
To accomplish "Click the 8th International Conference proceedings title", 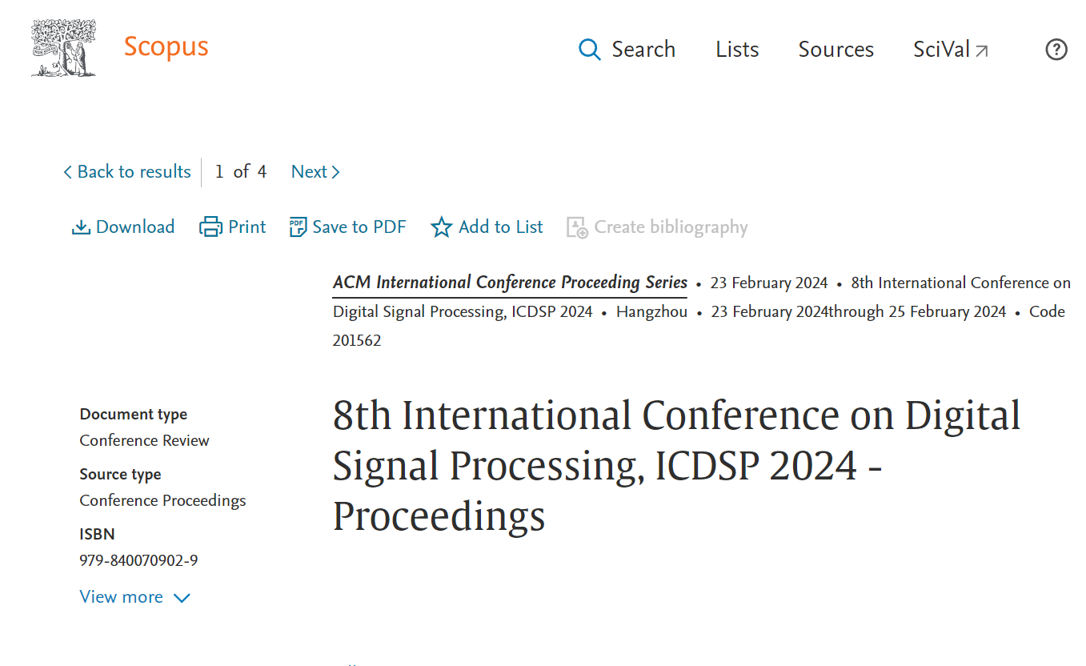I will (x=677, y=466).
